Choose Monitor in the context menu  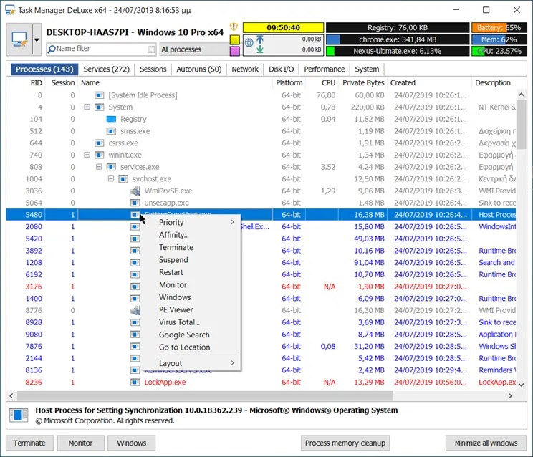[x=191, y=285]
